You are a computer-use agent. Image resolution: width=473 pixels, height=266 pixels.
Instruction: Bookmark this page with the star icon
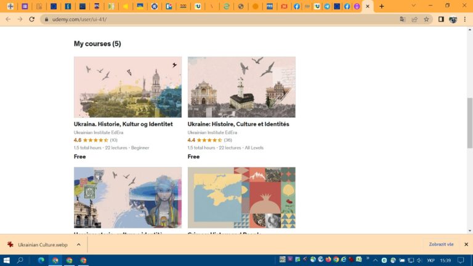[427, 19]
